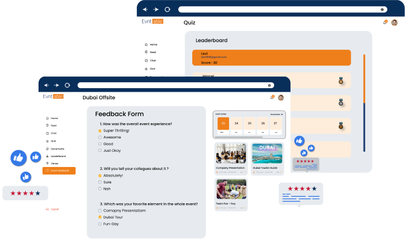The image size is (405, 240).
Task: Go to Documents in the left sidebar
Action: coord(57,149)
